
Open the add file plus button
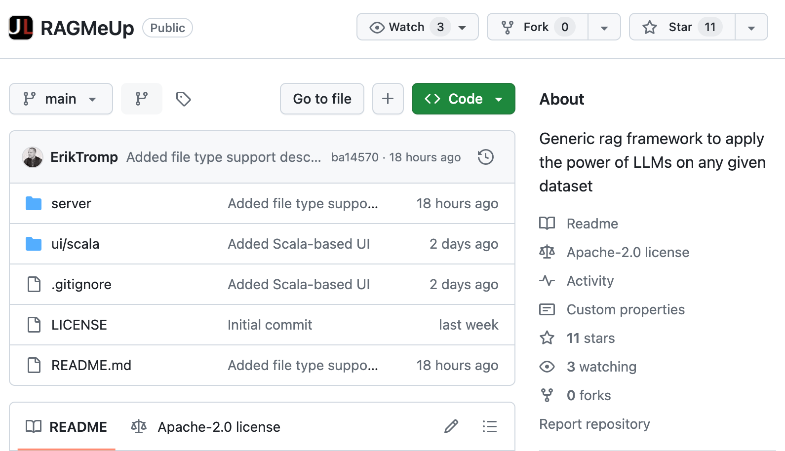(x=388, y=99)
